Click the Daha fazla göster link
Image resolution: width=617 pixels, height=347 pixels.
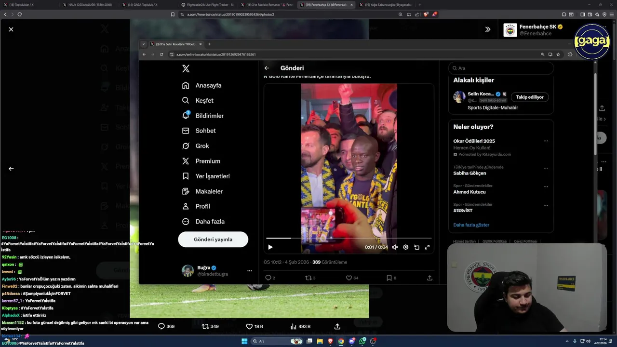[471, 225]
